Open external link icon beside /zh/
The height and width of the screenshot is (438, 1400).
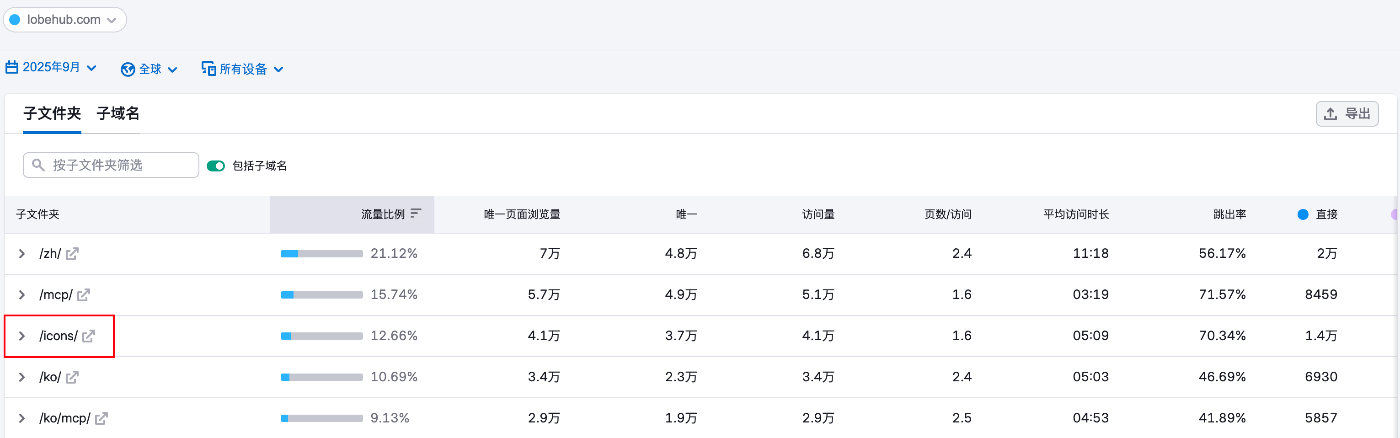coord(72,254)
